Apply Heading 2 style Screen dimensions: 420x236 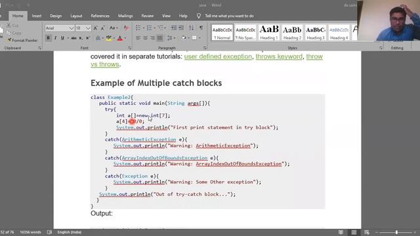coord(292,33)
